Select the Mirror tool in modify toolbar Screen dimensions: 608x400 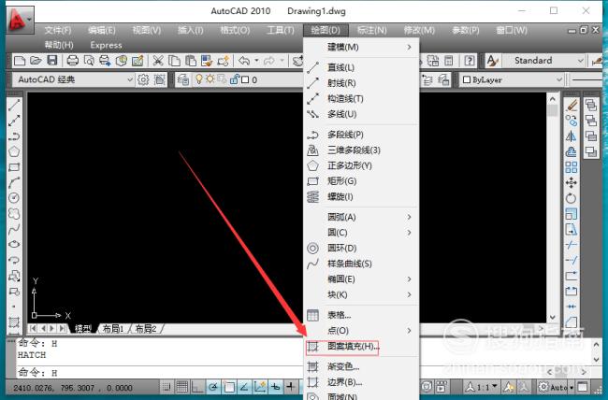tap(572, 136)
